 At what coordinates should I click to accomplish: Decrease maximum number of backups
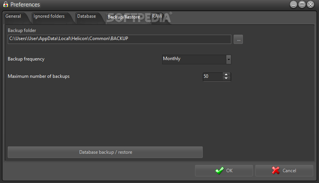(226, 79)
